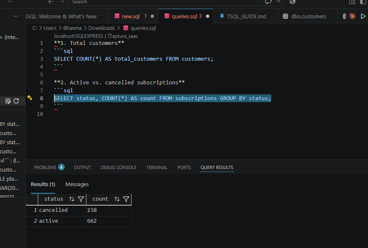
Task: Go forward with the right arrow
Action: (x=61, y=2)
